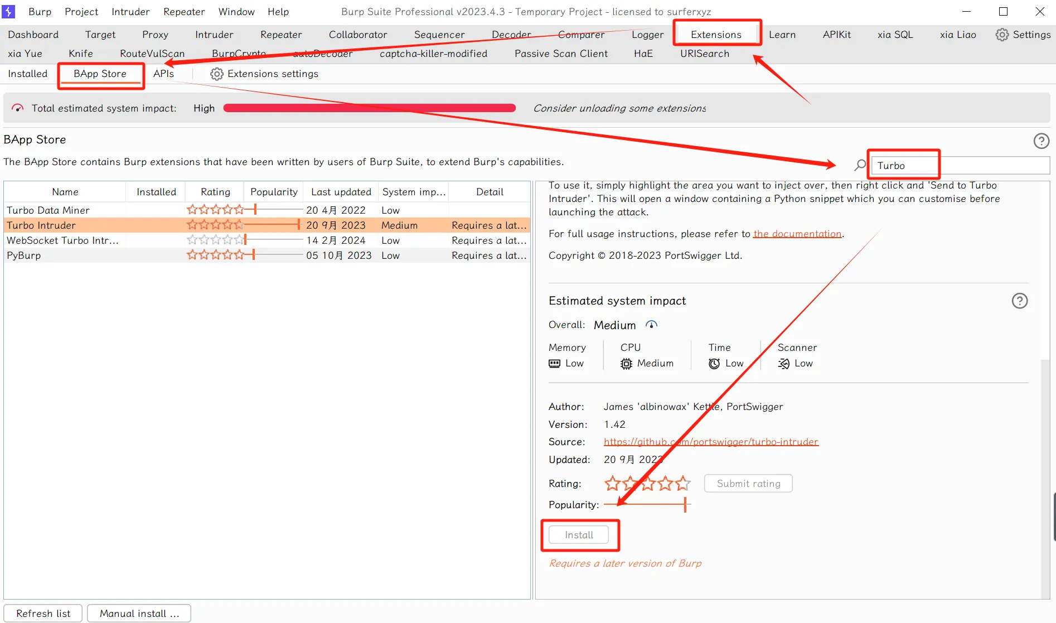Switch to the Installed tab
The image size is (1056, 623).
[x=28, y=74]
